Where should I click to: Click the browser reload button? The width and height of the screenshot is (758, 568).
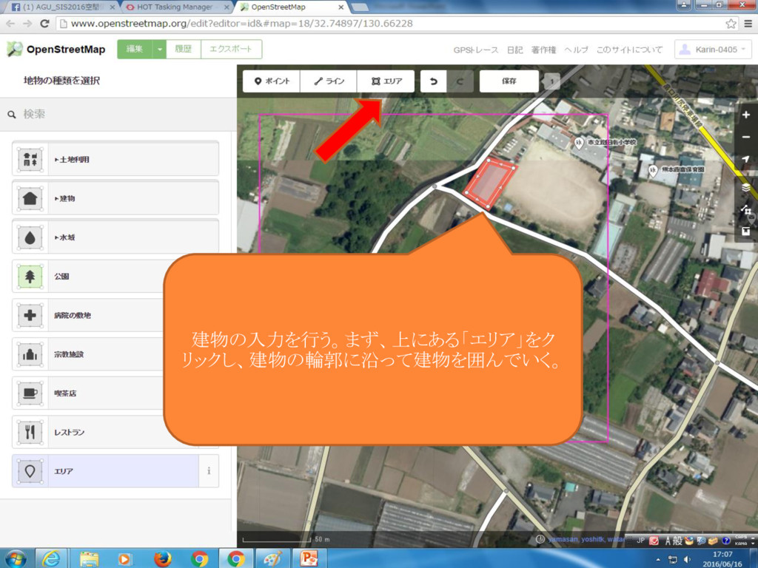click(x=44, y=24)
